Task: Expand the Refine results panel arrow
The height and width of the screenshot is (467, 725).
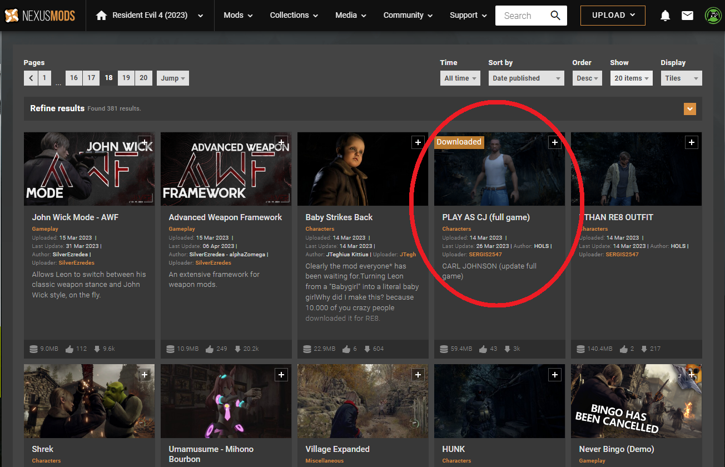Action: click(x=690, y=109)
